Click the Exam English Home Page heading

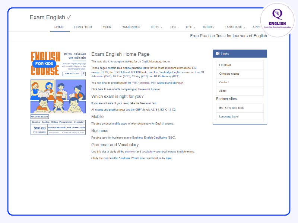(x=120, y=54)
